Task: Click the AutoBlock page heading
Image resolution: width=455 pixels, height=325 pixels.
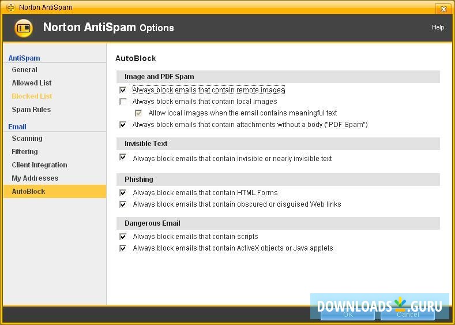Action: [136, 58]
